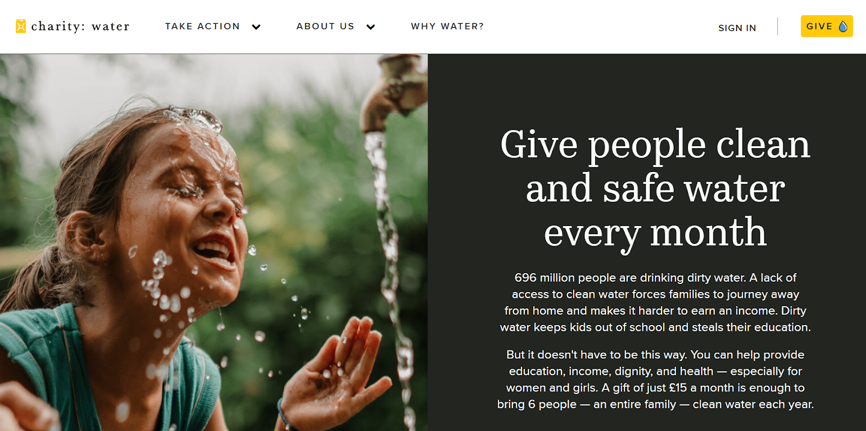Image resolution: width=866 pixels, height=431 pixels.
Task: Click the headline "Give people clean and safe water"
Action: pos(655,166)
